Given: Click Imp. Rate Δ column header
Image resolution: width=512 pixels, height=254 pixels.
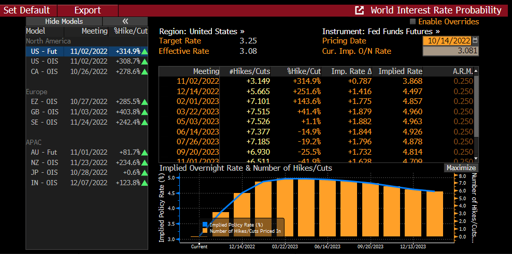Looking at the screenshot, I should tap(347, 71).
